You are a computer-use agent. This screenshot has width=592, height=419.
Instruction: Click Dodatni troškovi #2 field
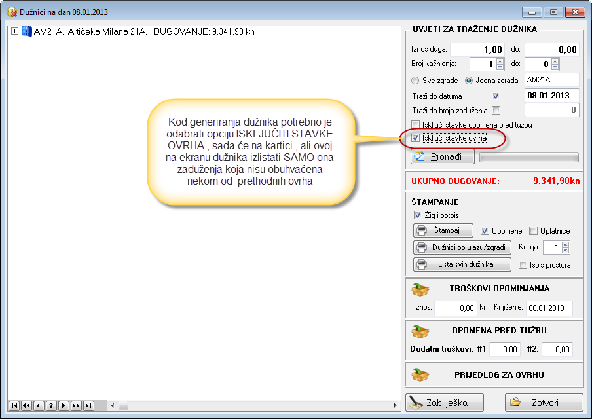(557, 350)
